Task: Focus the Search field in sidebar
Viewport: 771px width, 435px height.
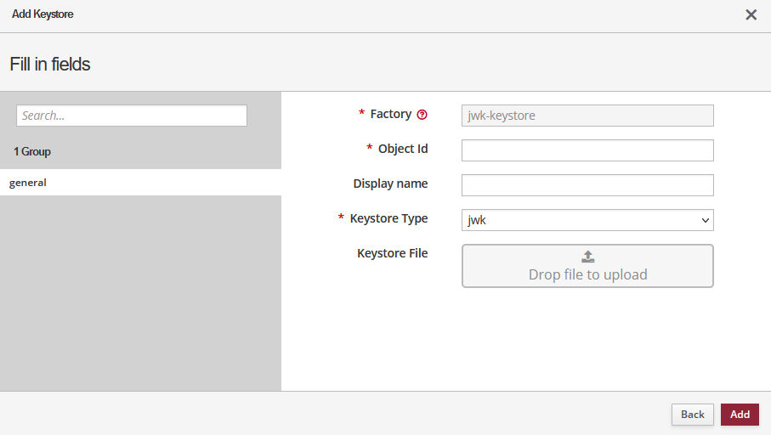Action: (x=132, y=116)
